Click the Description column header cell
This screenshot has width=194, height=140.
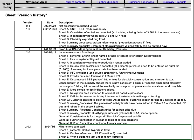66,23
